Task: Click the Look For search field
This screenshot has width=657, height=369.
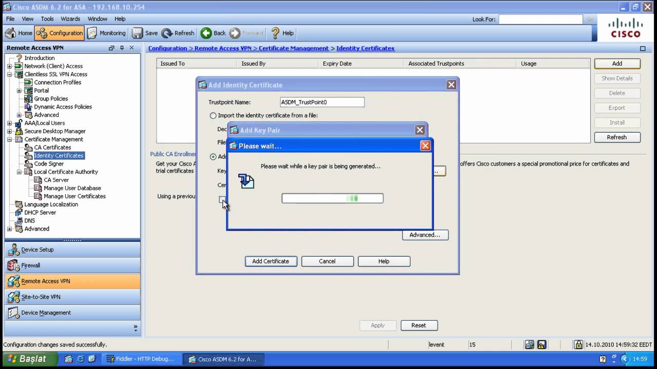Action: point(540,19)
